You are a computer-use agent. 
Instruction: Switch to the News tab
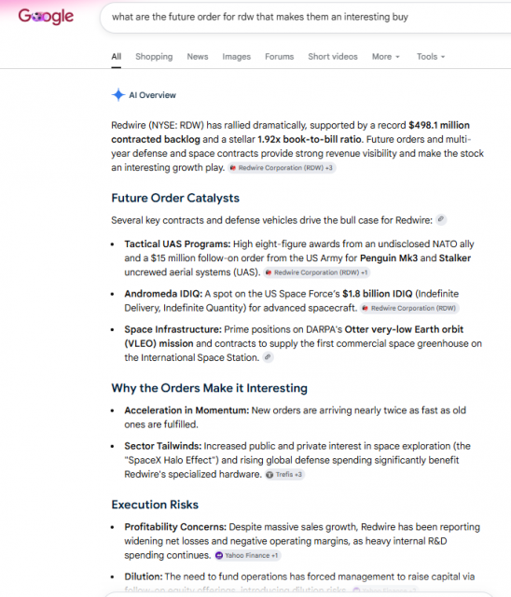click(x=198, y=57)
